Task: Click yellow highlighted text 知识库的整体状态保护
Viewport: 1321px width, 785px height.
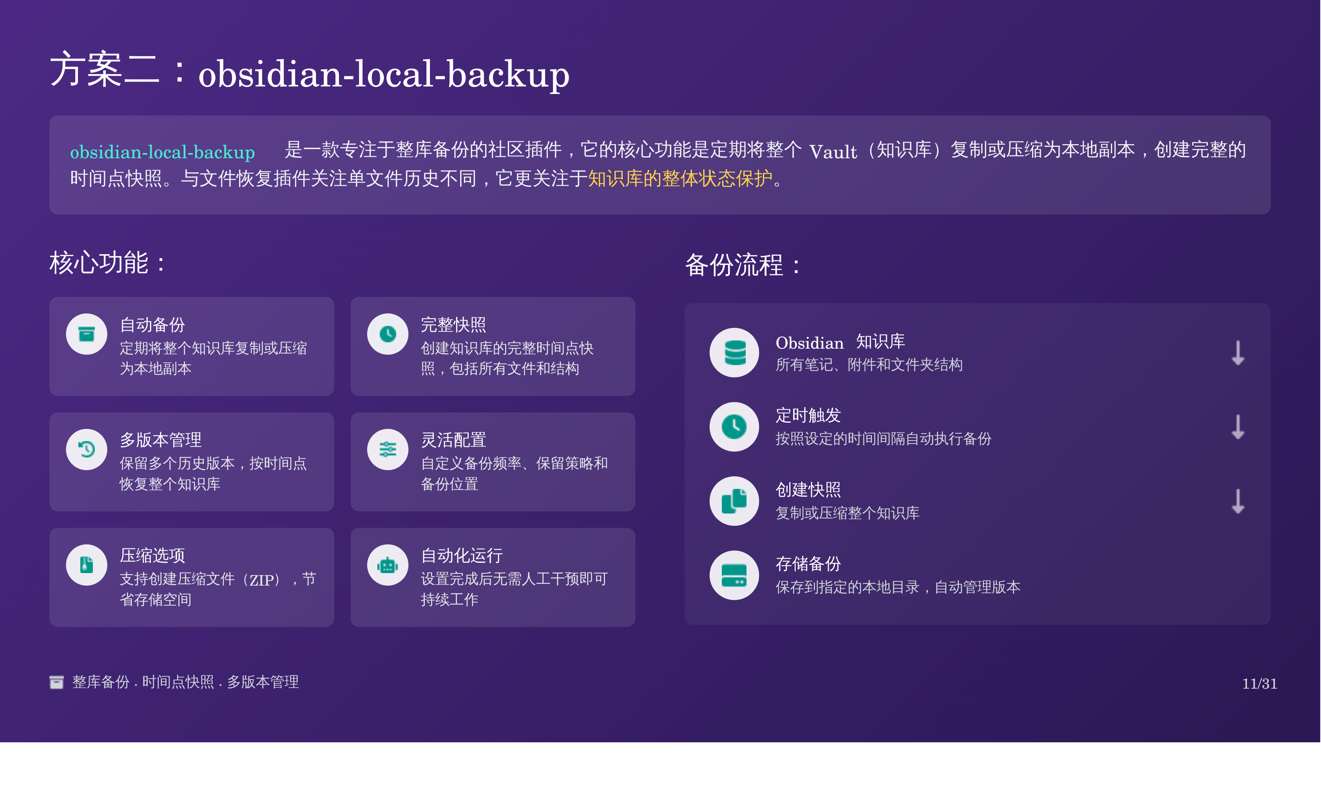Action: (680, 179)
